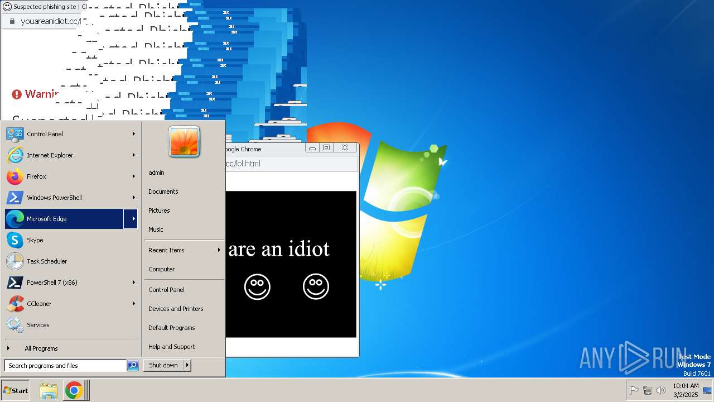Open Pictures from Start menu
714x402 pixels.
(x=184, y=210)
